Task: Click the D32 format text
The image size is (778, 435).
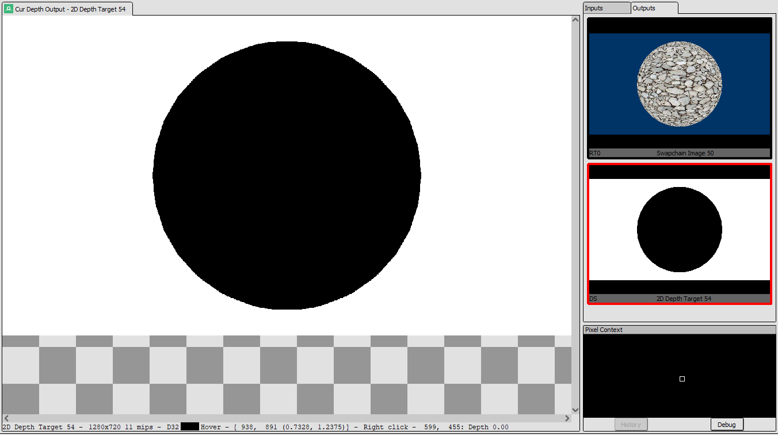Action: (x=173, y=427)
